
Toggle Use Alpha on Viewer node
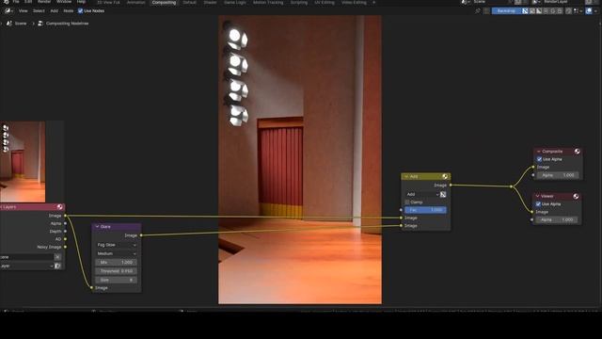click(x=538, y=204)
